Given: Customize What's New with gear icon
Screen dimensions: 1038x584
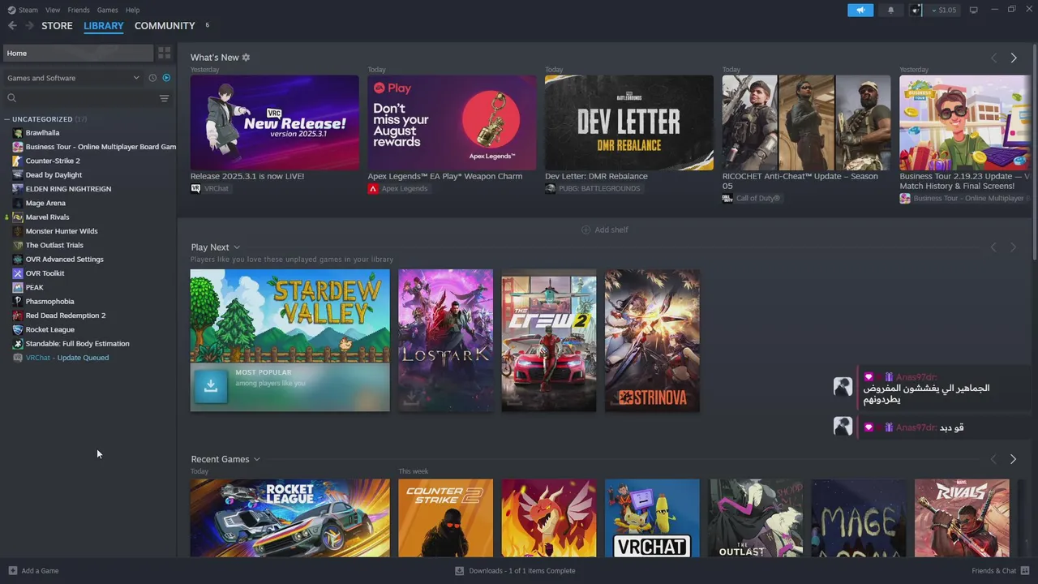Looking at the screenshot, I should pyautogui.click(x=246, y=58).
